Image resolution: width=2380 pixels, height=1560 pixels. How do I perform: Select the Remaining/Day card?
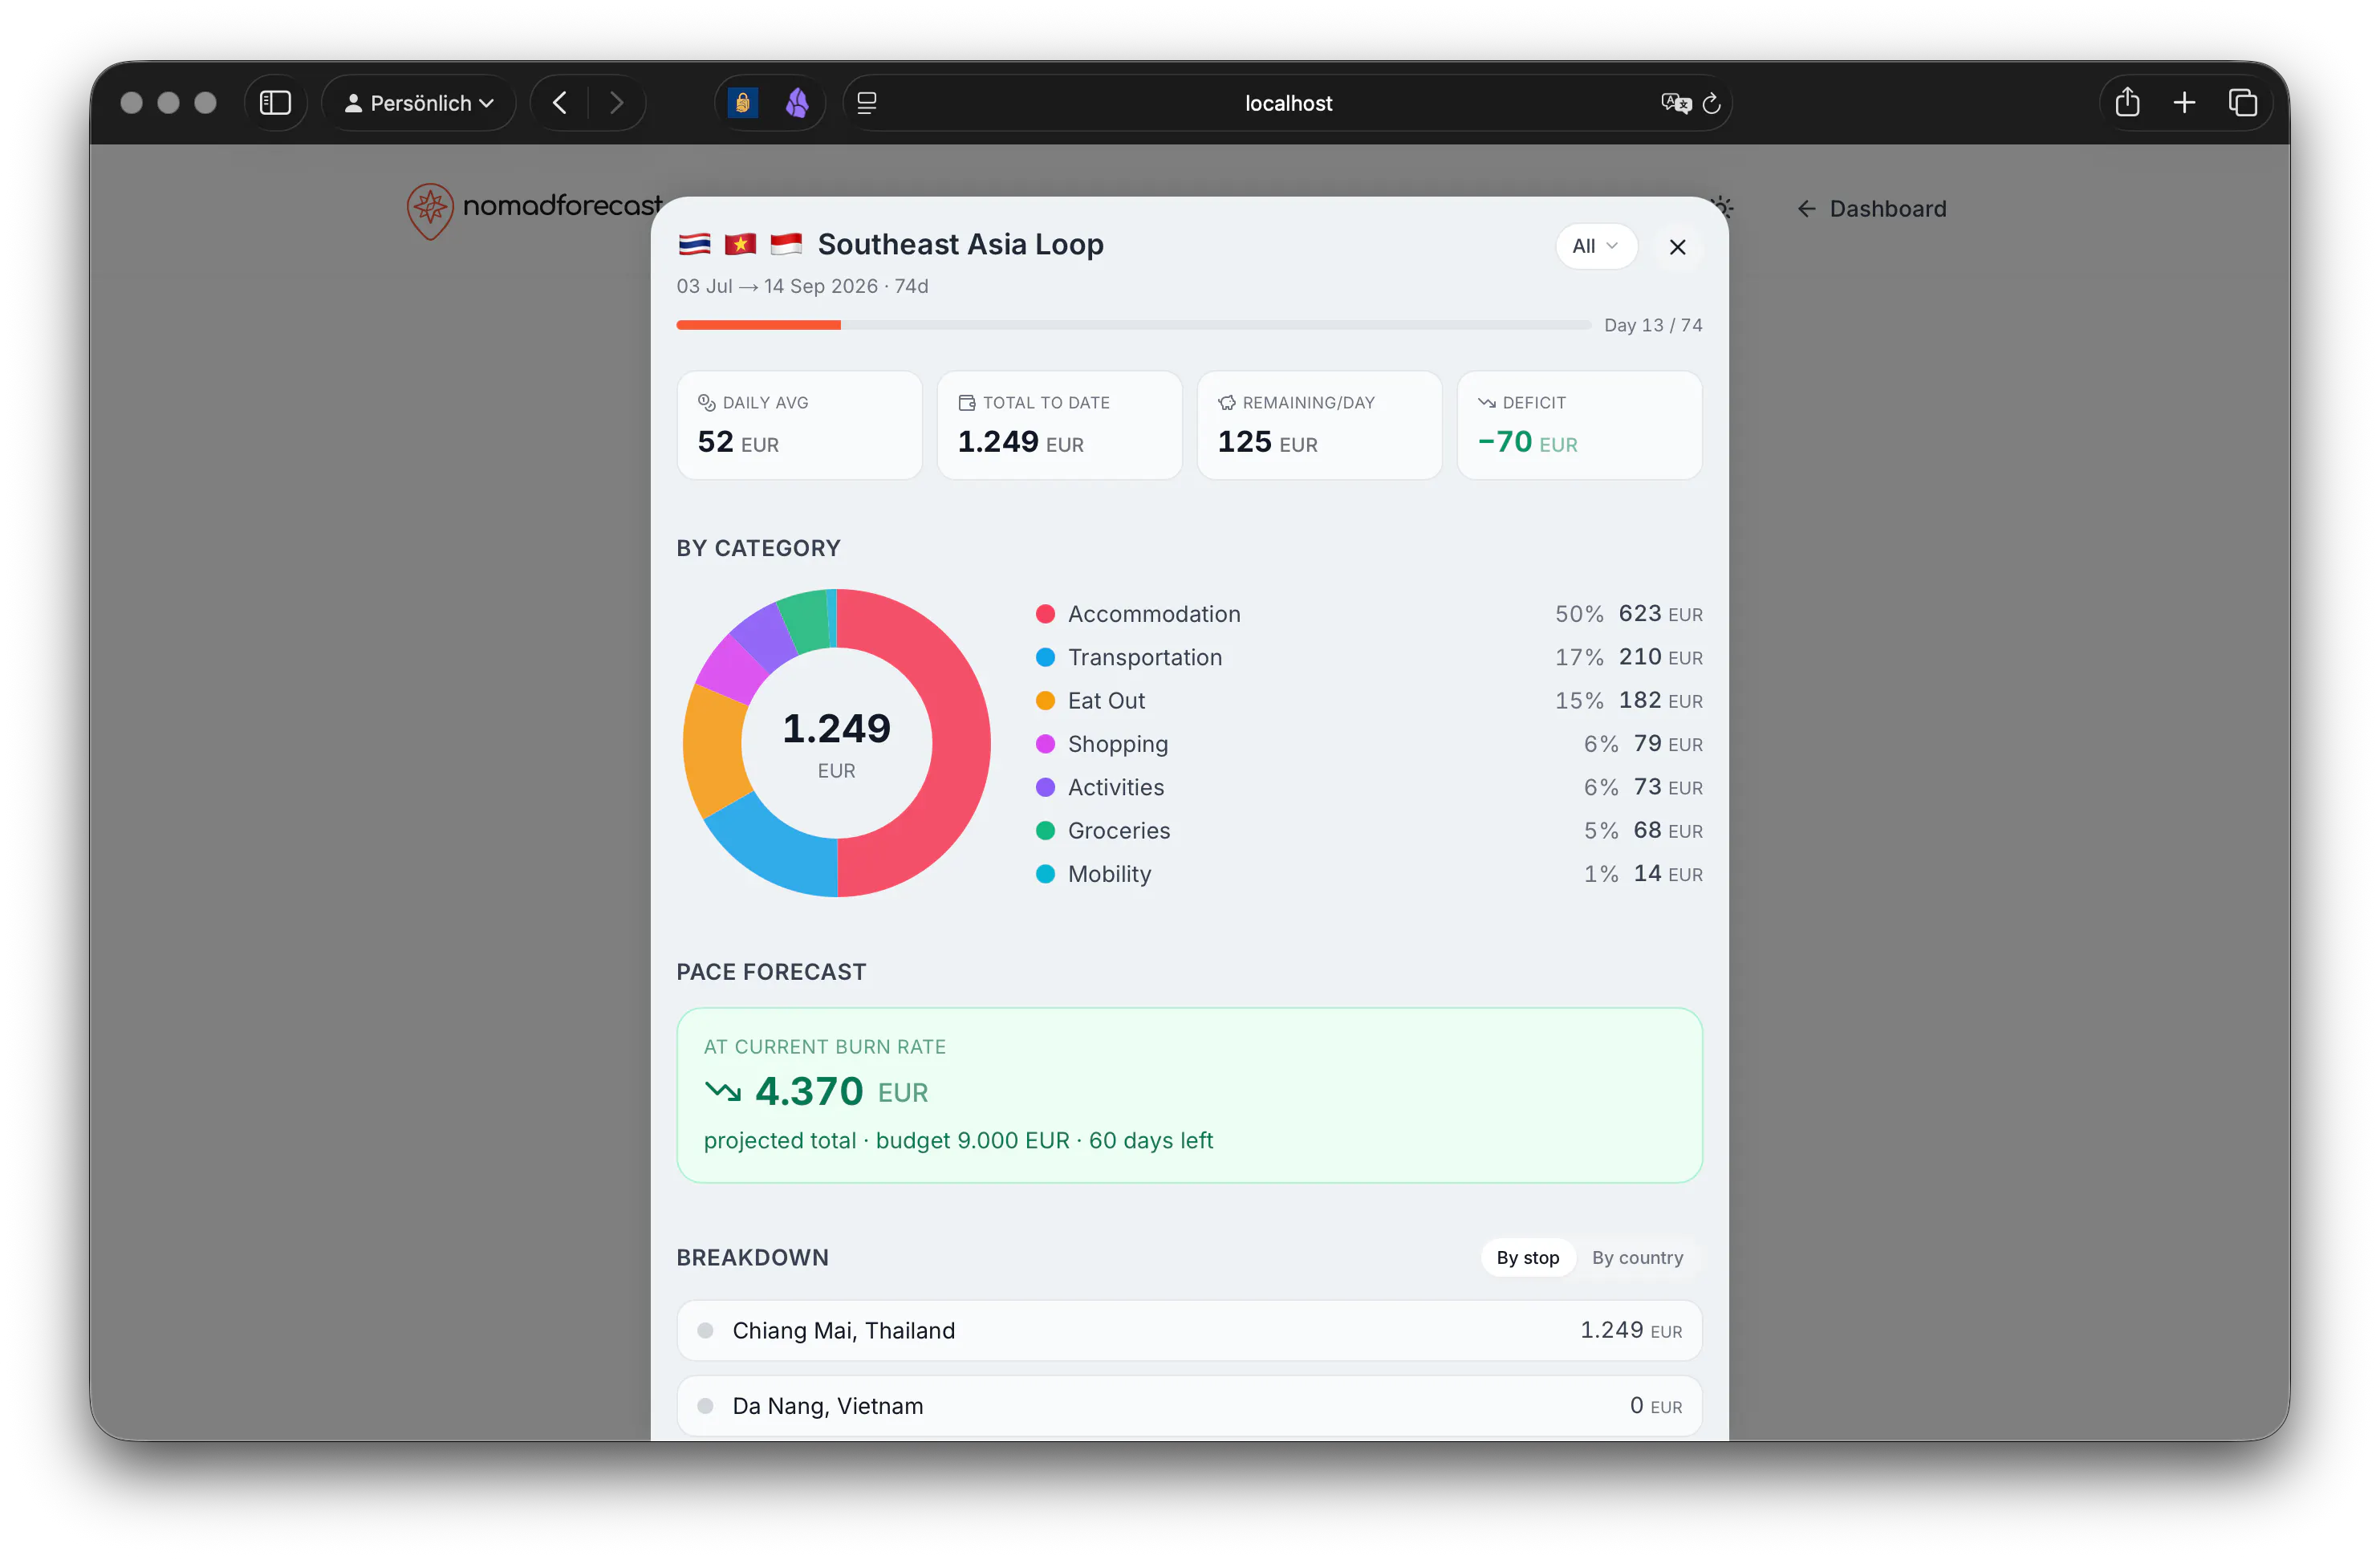point(1319,425)
